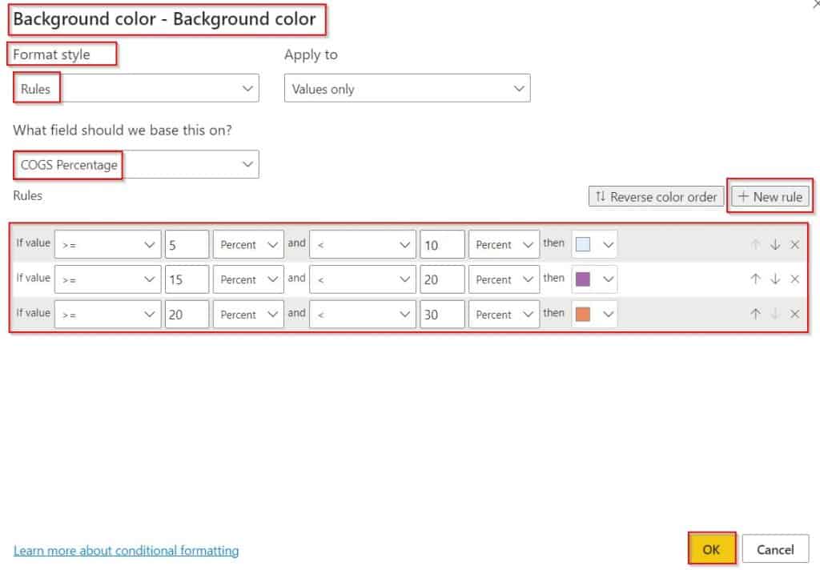Open Percent dropdown next to value 5
The width and height of the screenshot is (820, 570).
(x=248, y=244)
